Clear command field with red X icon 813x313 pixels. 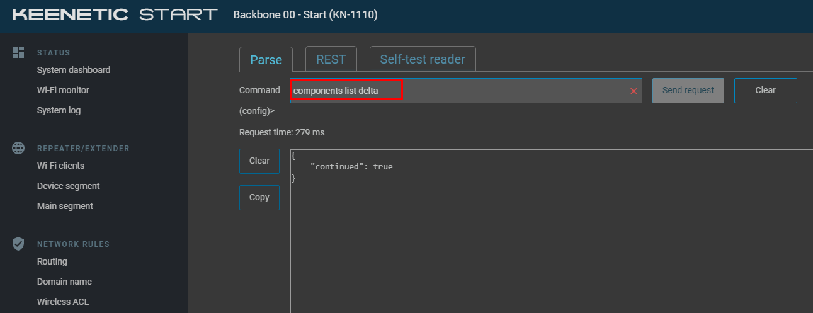click(634, 91)
